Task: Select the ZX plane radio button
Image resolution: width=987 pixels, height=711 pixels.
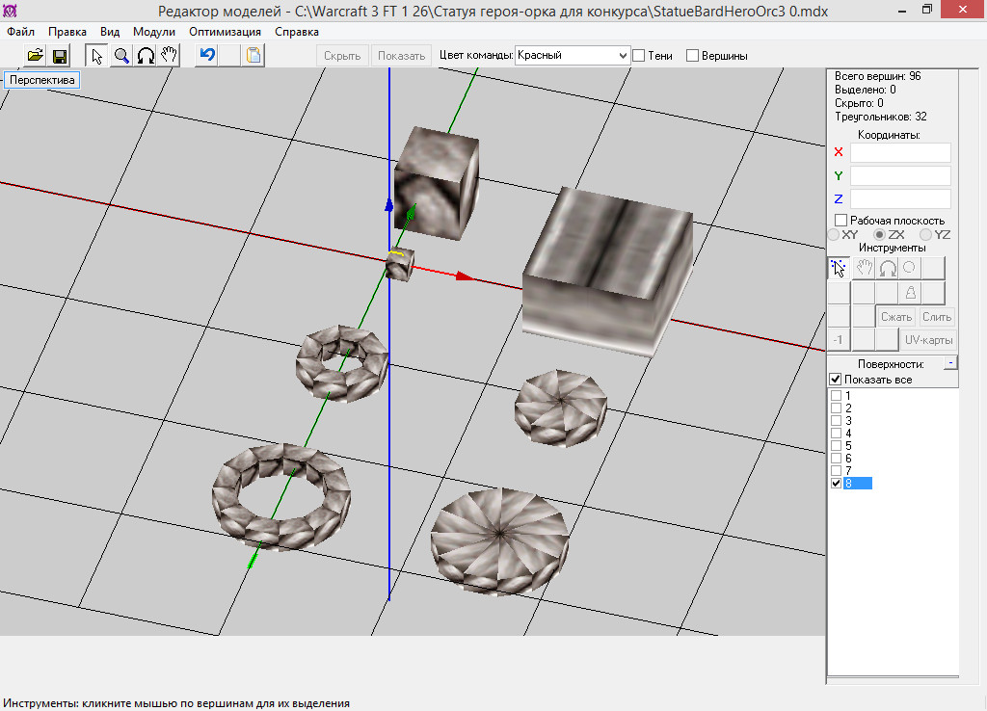Action: 879,235
